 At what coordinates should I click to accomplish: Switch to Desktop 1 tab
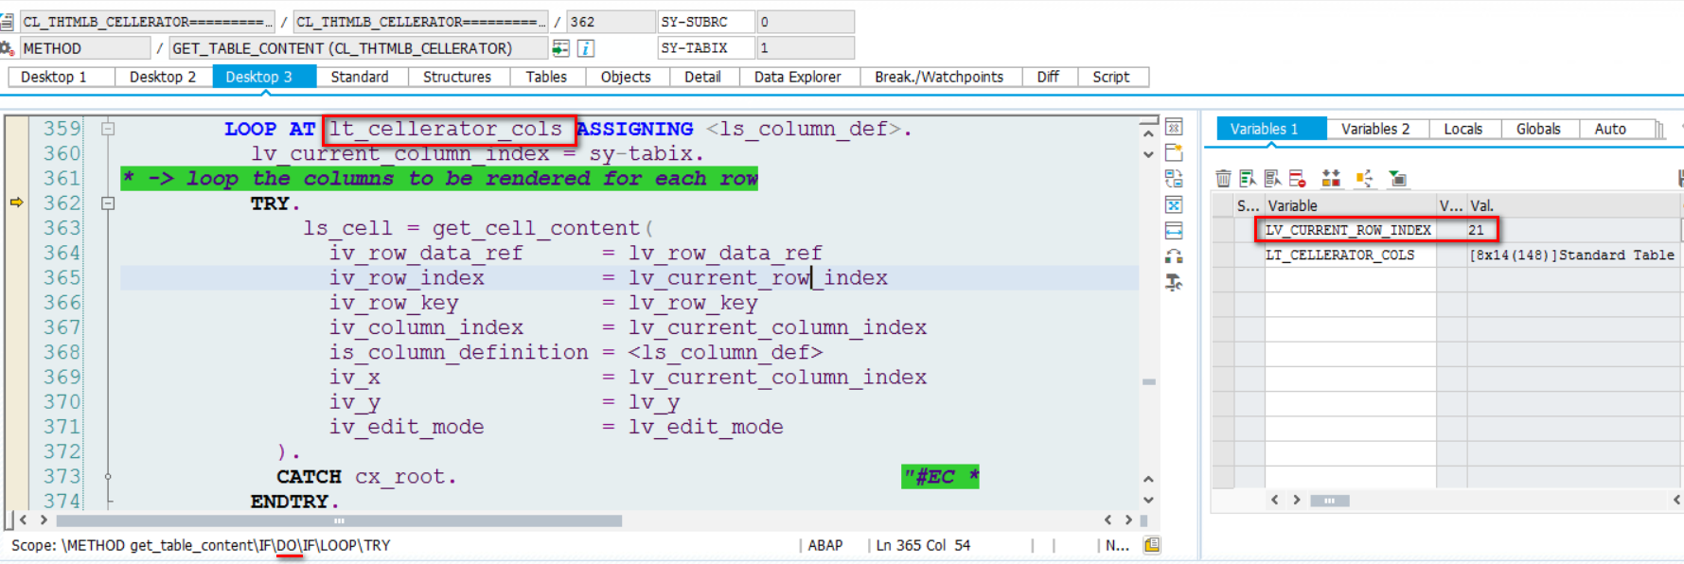click(62, 77)
